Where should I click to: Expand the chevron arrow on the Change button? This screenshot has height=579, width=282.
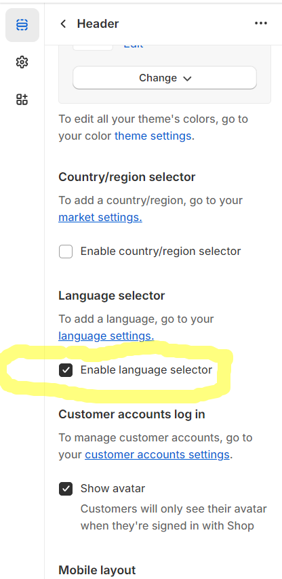tap(188, 78)
